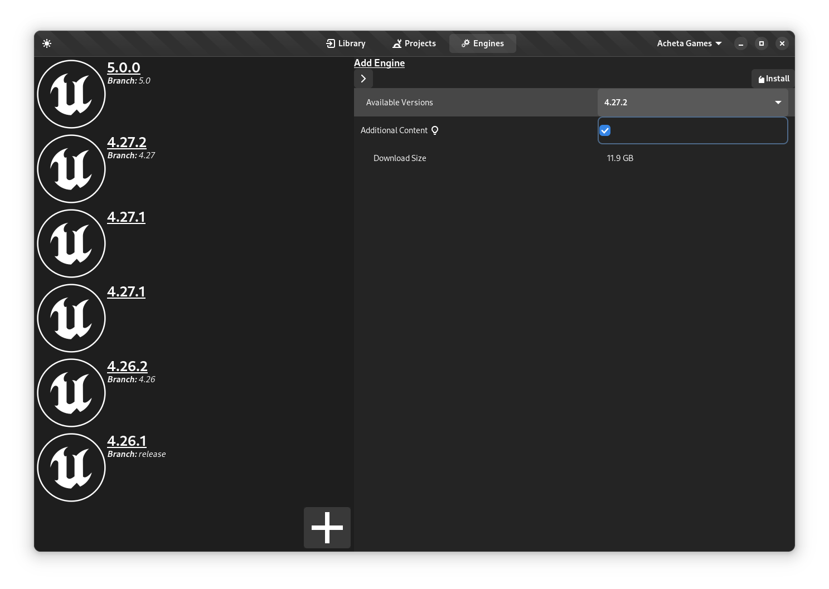The height and width of the screenshot is (589, 829).
Task: Toggle the light/dark theme sun icon
Action: (x=47, y=43)
